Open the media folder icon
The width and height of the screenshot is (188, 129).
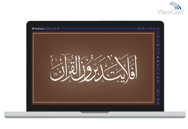tap(158, 69)
